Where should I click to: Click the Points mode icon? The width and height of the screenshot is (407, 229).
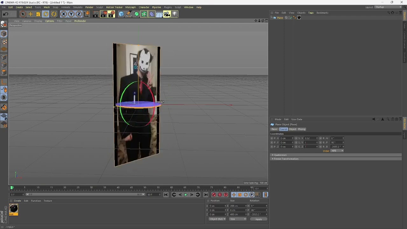(x=4, y=57)
